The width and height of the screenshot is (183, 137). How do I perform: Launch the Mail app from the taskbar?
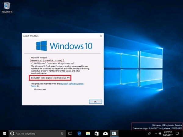pos(105,133)
